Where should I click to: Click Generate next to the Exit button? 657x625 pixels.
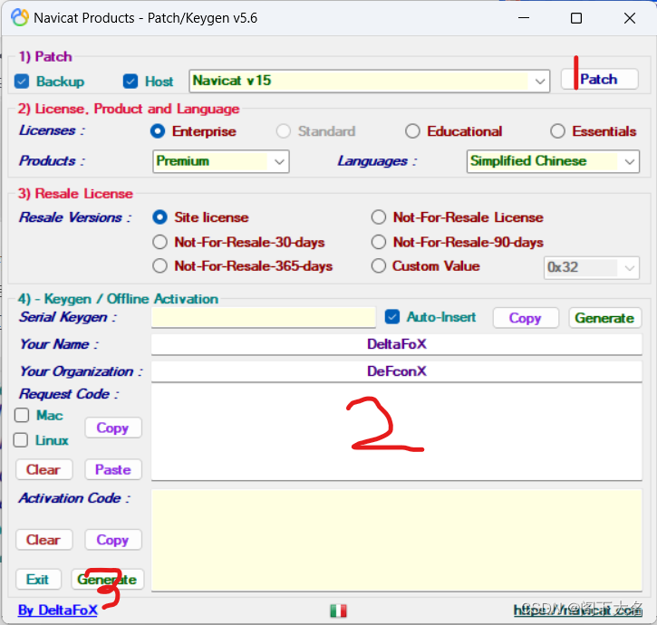(x=107, y=580)
